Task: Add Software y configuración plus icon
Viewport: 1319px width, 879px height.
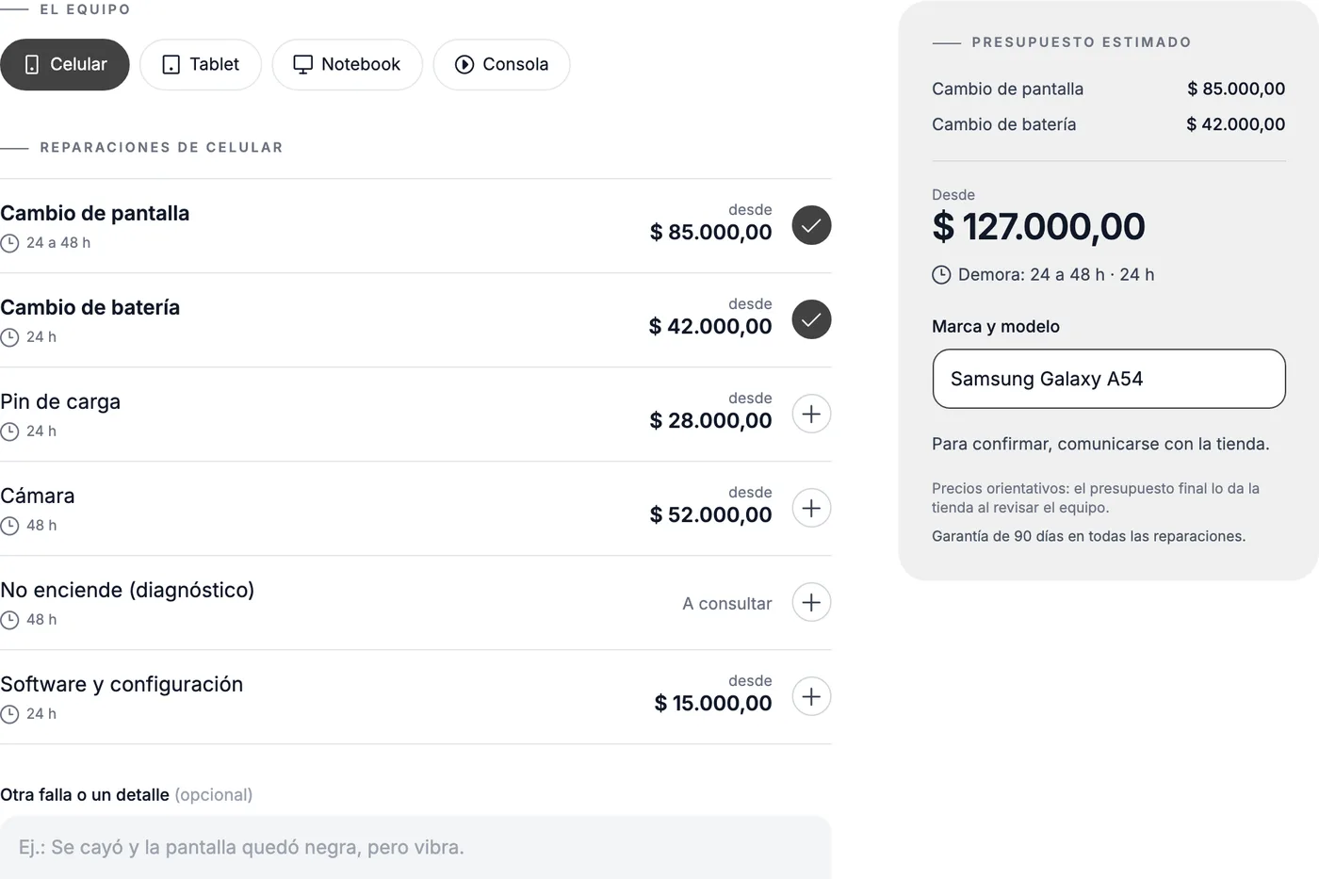Action: pyautogui.click(x=811, y=696)
